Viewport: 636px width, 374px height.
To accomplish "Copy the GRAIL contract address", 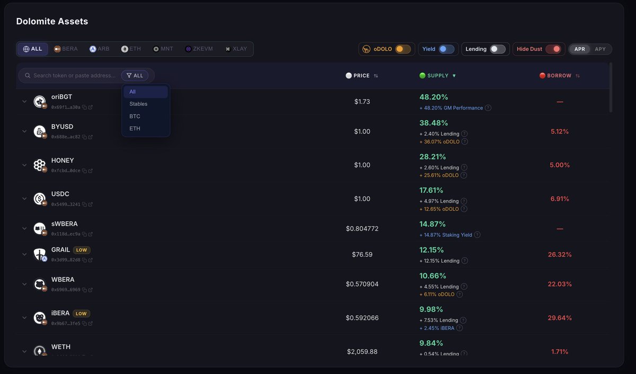I will click(85, 260).
